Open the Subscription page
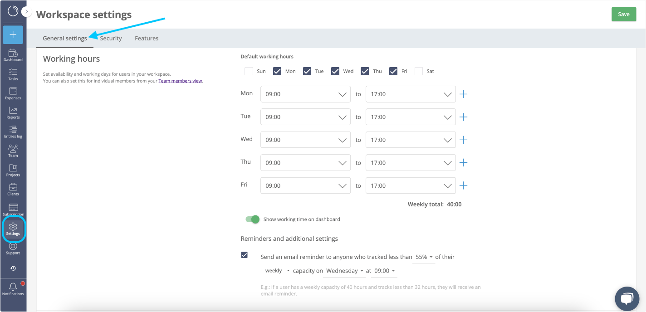The width and height of the screenshot is (646, 312). click(x=13, y=208)
